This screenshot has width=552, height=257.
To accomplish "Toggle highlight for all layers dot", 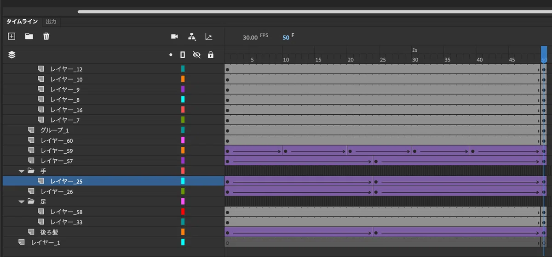I will 171,55.
